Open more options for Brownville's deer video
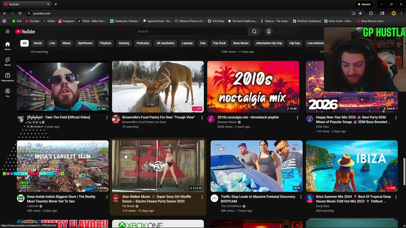The image size is (406, 228). point(202,117)
